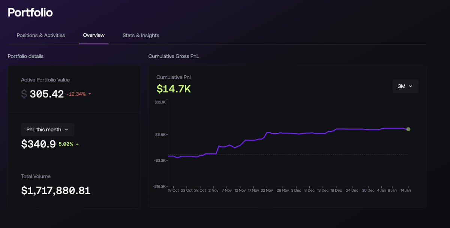Switch to the Positions & Activities tab
Viewport: 450px width, 228px height.
coord(40,35)
